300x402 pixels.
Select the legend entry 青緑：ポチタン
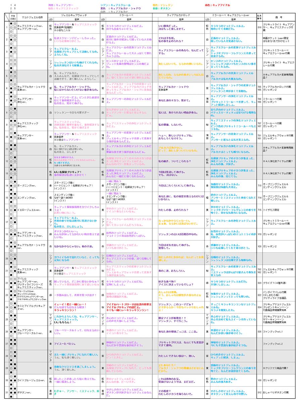point(161,8)
